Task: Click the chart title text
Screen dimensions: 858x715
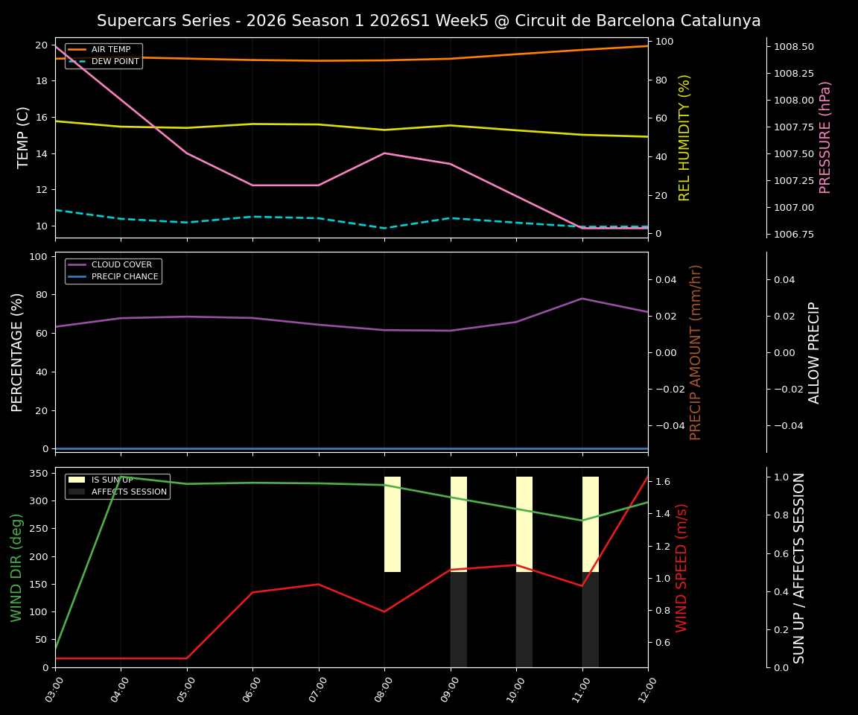Action: click(x=429, y=21)
